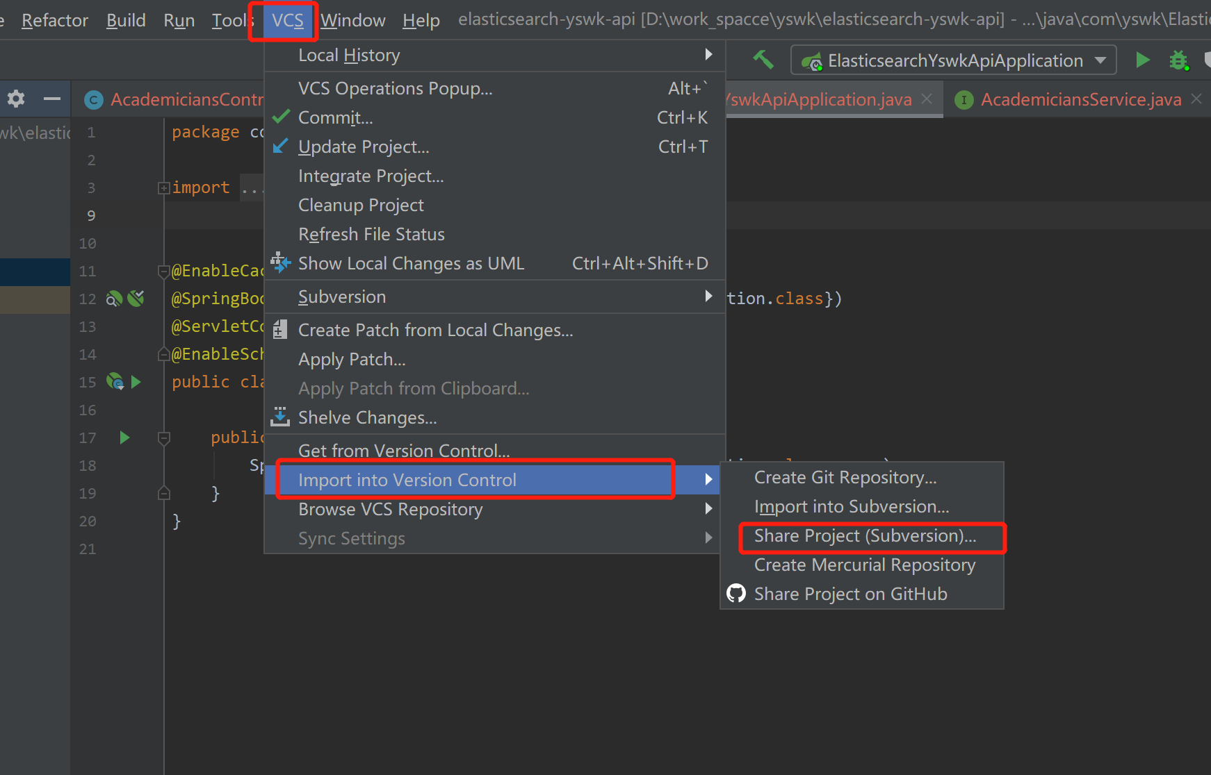Run the application with the green play button
This screenshot has width=1211, height=775.
point(1142,60)
